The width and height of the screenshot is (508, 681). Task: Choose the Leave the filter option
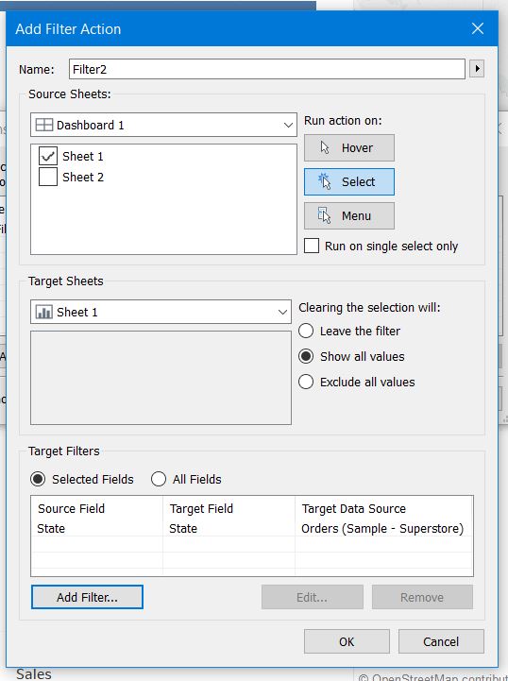coord(306,331)
